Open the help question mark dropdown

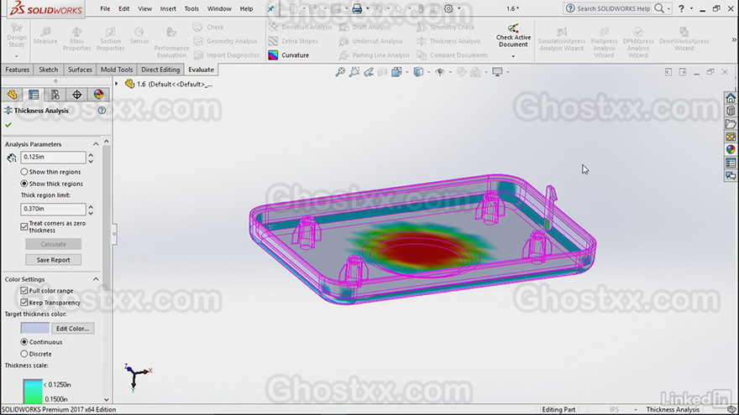point(691,8)
